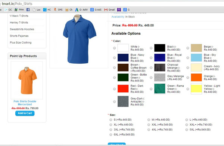Choose size XXL radio button
The height and width of the screenshot is (146, 224).
coord(149,125)
